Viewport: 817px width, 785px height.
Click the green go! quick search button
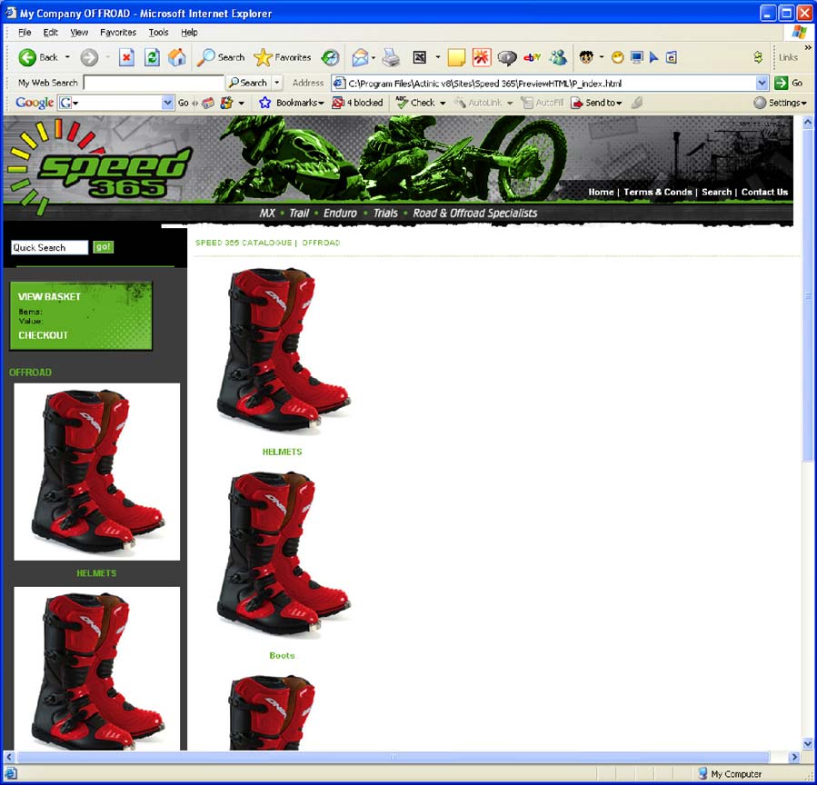pyautogui.click(x=104, y=247)
